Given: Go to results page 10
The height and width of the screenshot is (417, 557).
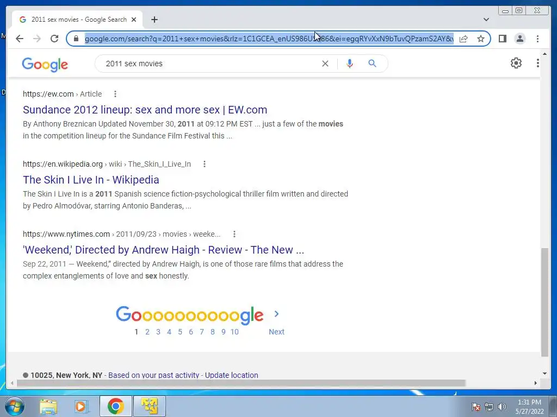Looking at the screenshot, I should (x=234, y=332).
